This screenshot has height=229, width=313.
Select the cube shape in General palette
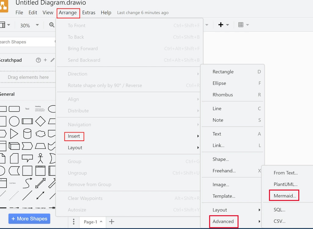click(14, 146)
